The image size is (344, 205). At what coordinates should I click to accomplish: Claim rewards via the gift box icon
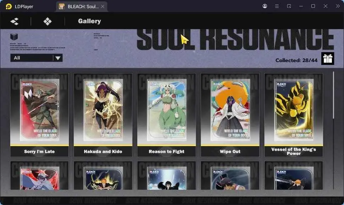coord(328,59)
